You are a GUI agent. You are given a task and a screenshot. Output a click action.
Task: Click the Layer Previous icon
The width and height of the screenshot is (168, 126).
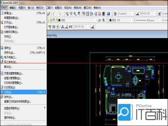click(103, 20)
